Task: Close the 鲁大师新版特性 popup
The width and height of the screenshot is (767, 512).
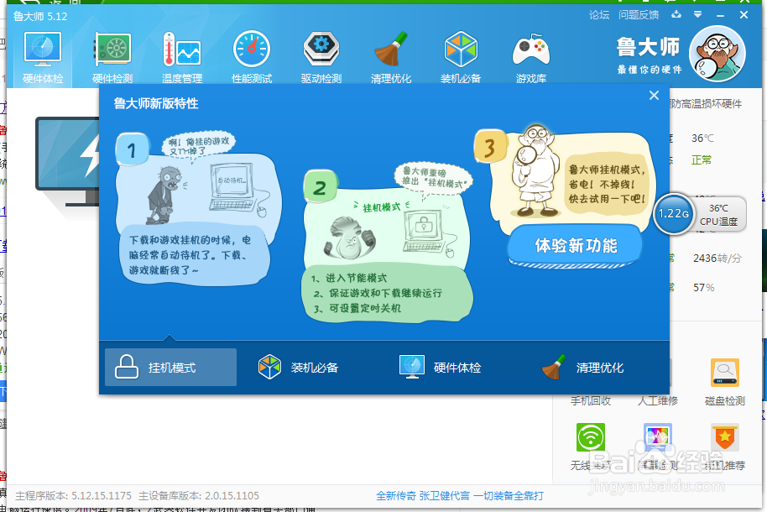Action: click(x=654, y=96)
